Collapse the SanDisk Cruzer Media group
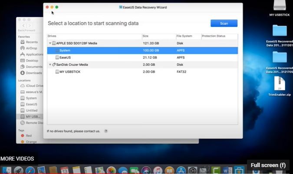293x174 pixels. tap(50, 65)
